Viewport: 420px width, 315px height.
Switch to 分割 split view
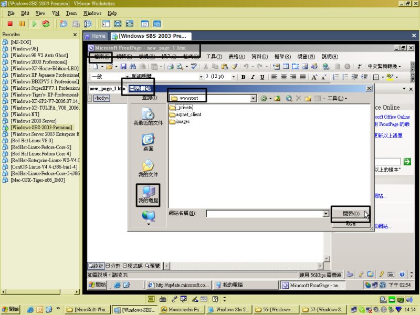click(113, 266)
